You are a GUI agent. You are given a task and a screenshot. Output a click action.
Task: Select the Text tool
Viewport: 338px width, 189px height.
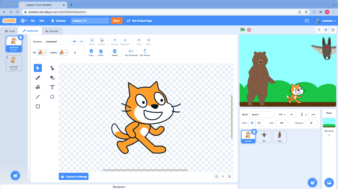coord(52,87)
